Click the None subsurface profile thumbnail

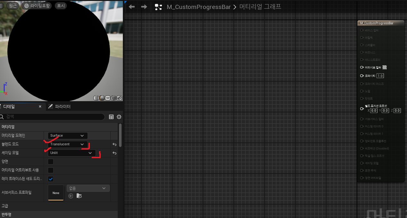click(56, 193)
